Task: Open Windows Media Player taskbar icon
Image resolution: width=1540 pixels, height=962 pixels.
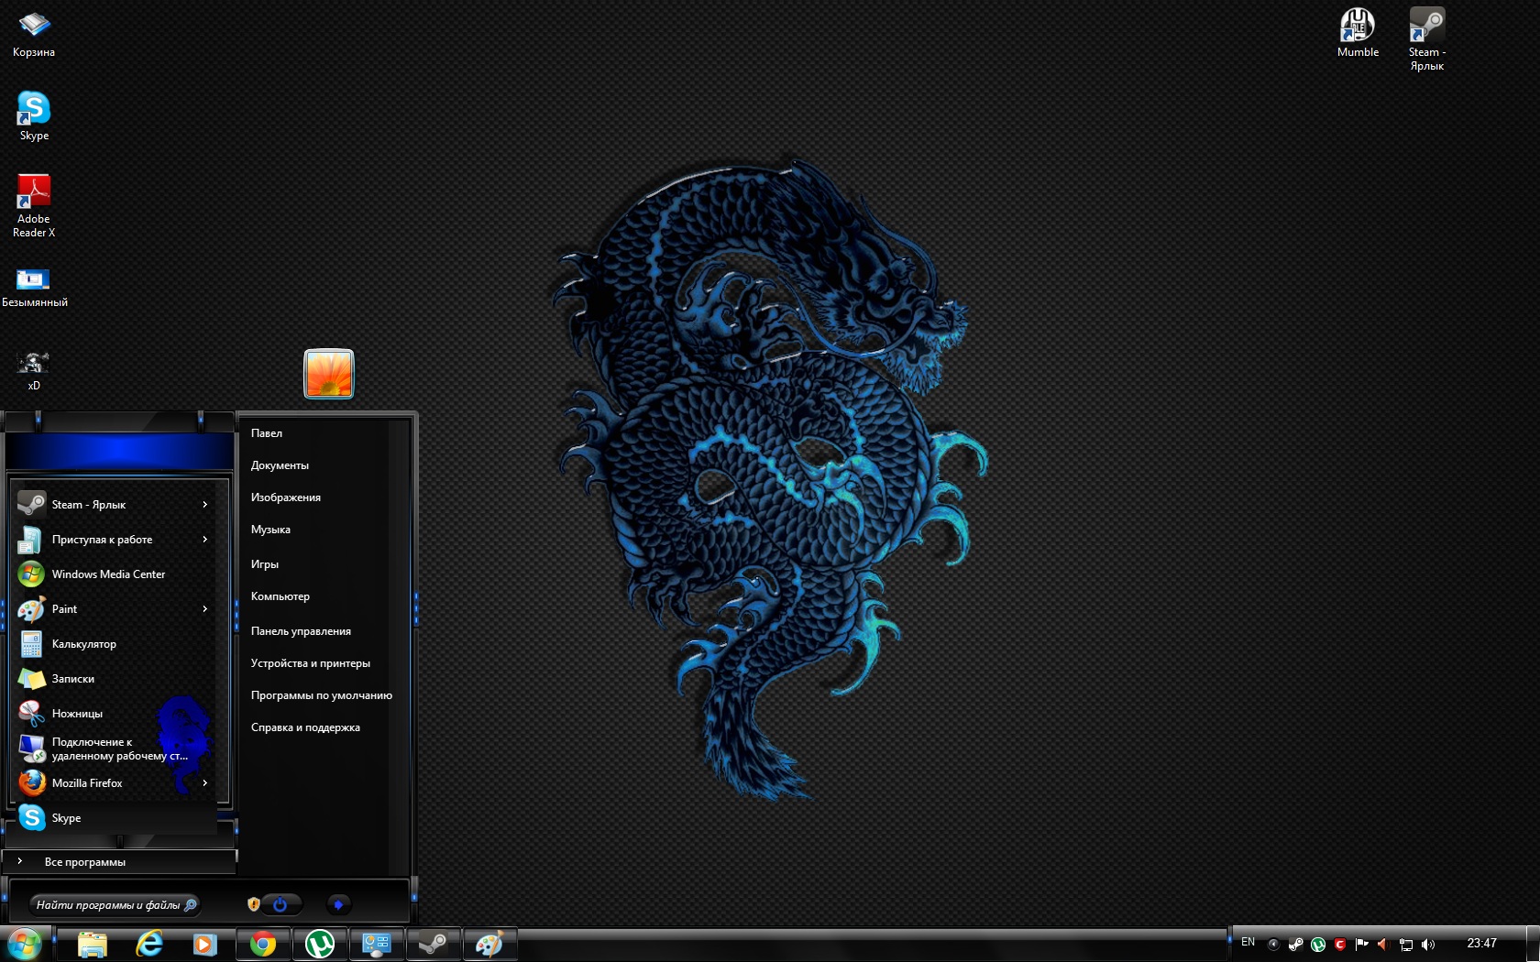Action: coord(204,945)
